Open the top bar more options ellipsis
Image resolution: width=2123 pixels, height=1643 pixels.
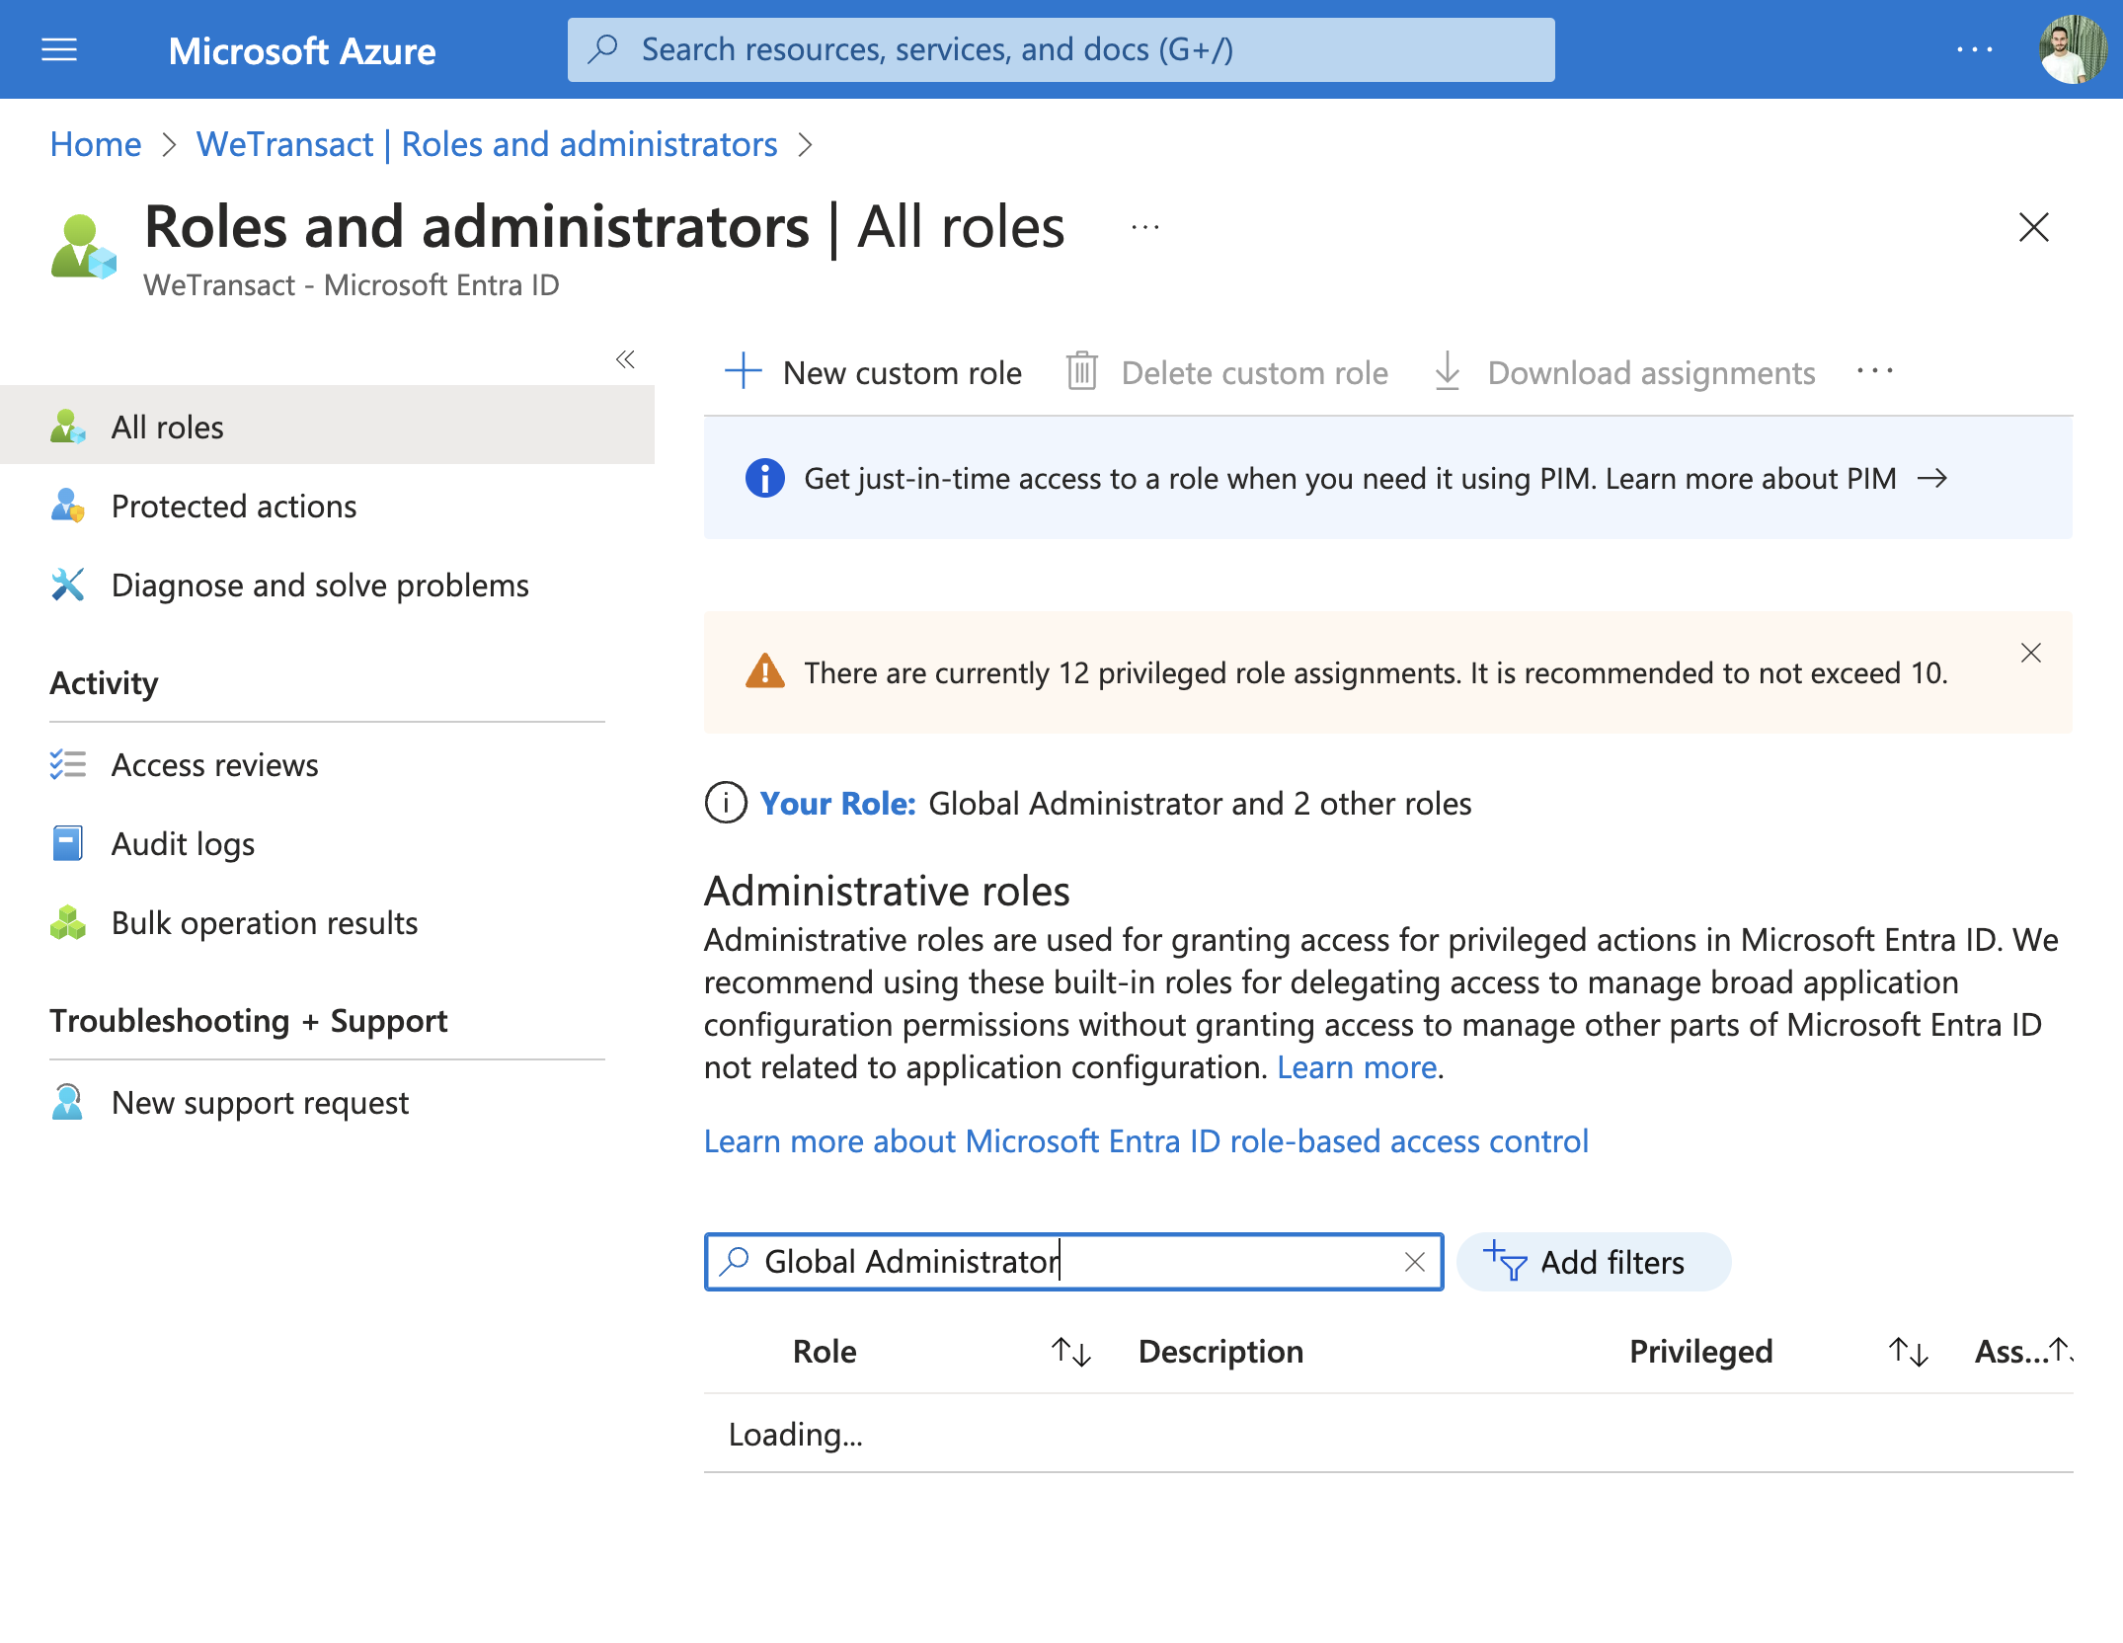click(1974, 49)
